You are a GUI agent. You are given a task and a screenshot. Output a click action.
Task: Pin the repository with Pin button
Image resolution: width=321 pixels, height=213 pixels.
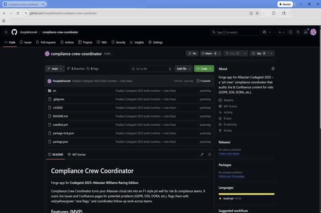[192, 54]
